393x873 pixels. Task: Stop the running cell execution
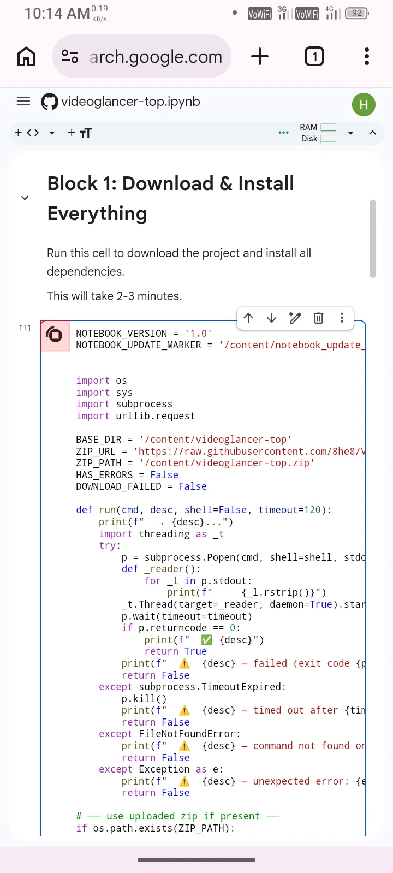(x=55, y=335)
